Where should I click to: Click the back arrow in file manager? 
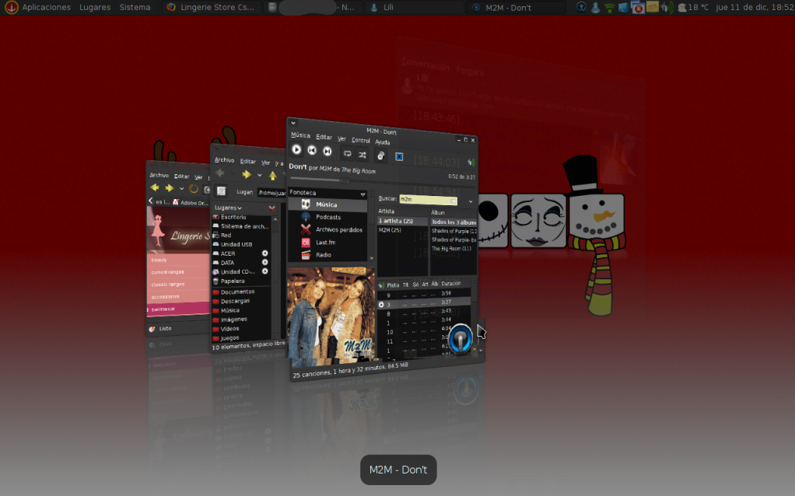(x=220, y=173)
